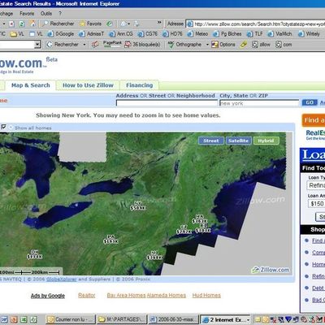Screen dimensions: 325x325
Task: Open the 0Google favorite link
Action: [61, 34]
